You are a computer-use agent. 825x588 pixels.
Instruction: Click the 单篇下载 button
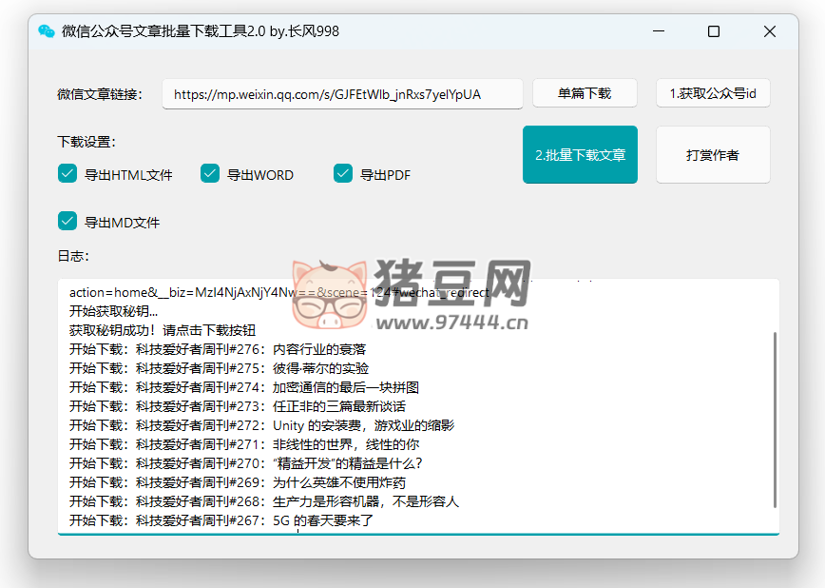coord(585,93)
